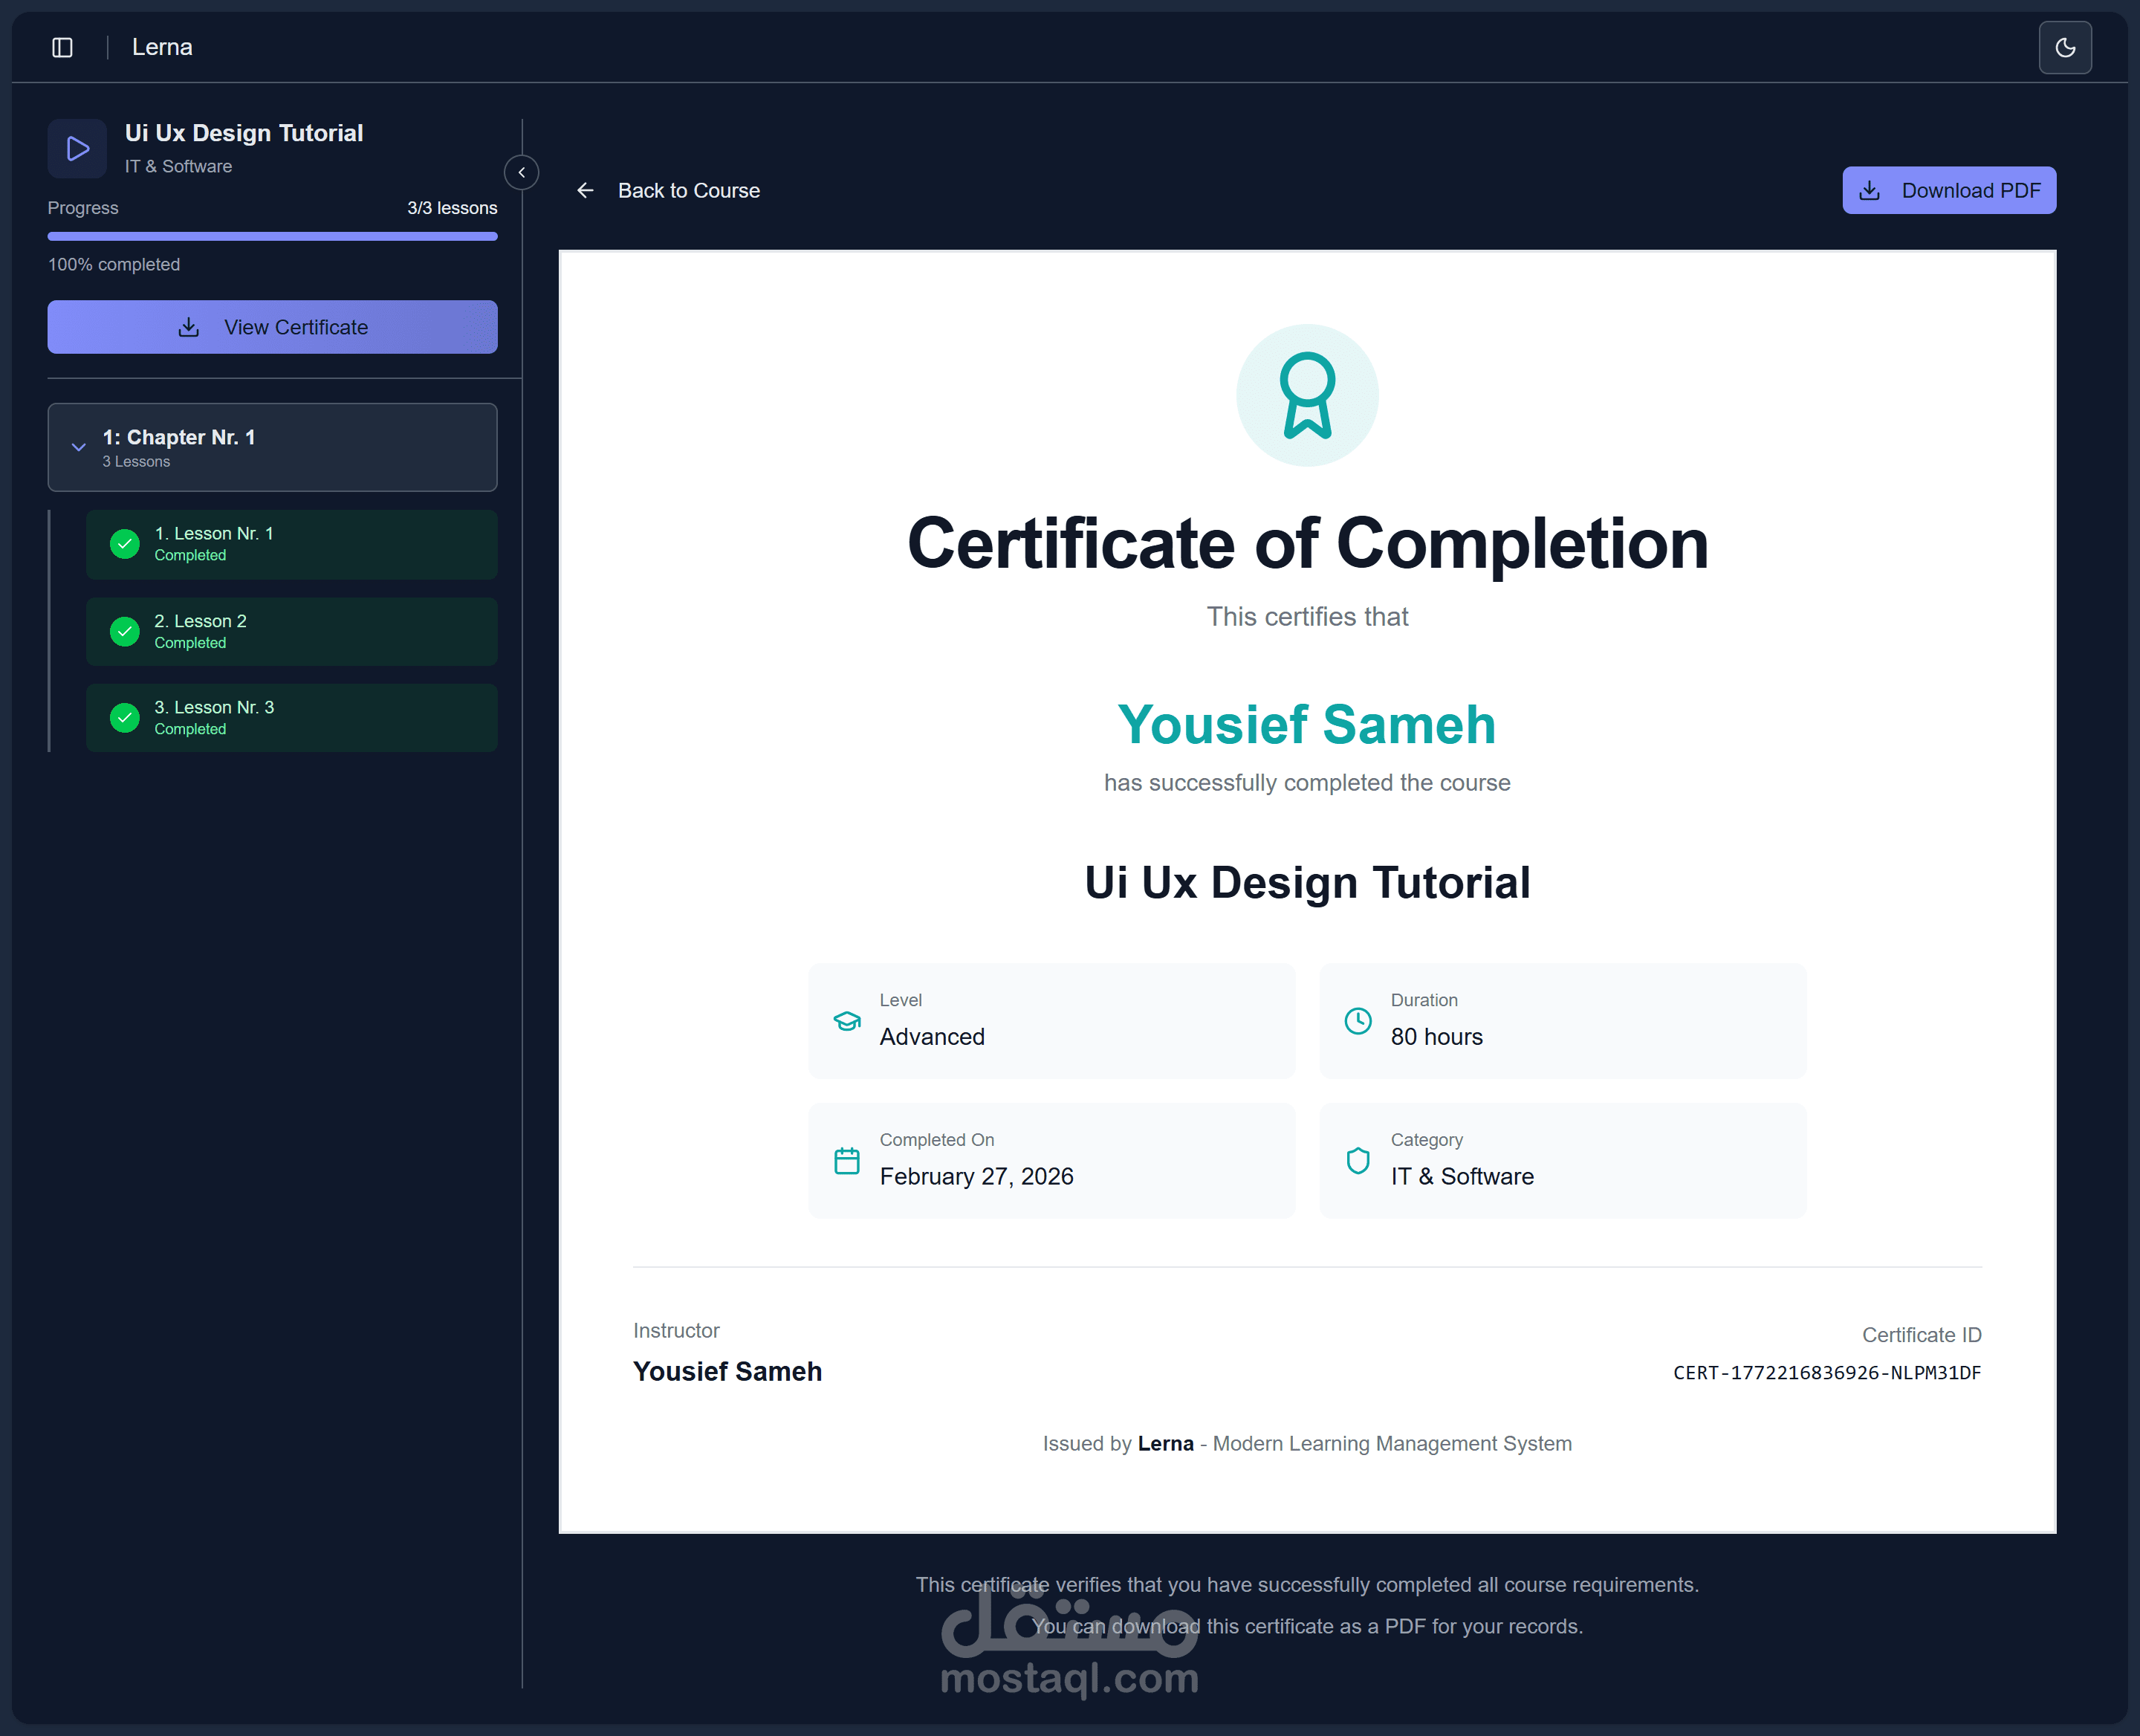Open Back to Course link
The width and height of the screenshot is (2140, 1736).
(688, 190)
